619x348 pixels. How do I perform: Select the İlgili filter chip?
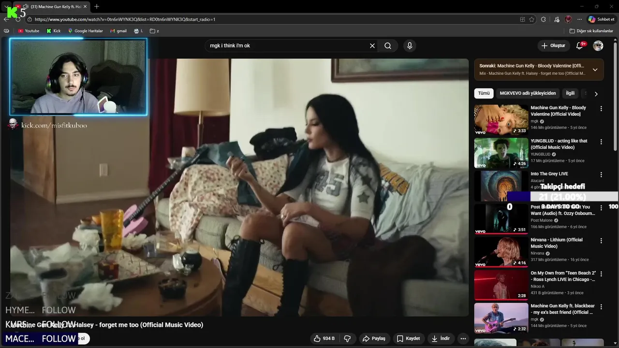(570, 93)
